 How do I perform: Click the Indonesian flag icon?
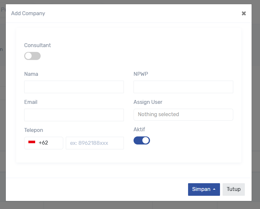coord(32,142)
